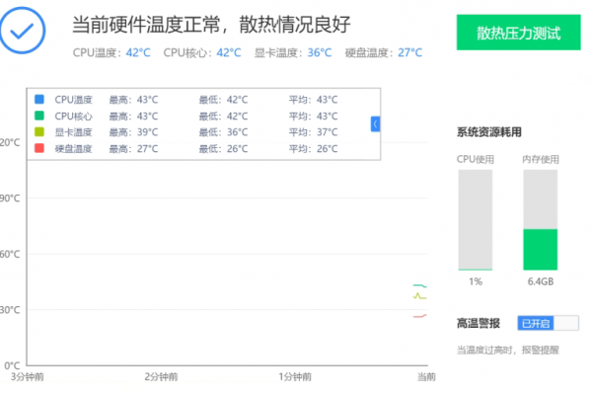Click the CPU使用 usage bar
Viewport: 592px width, 393px height.
coord(476,220)
